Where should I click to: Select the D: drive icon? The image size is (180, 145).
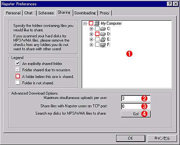point(103,34)
